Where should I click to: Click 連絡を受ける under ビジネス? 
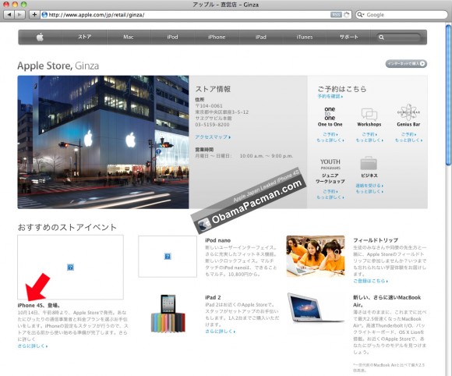[369, 186]
